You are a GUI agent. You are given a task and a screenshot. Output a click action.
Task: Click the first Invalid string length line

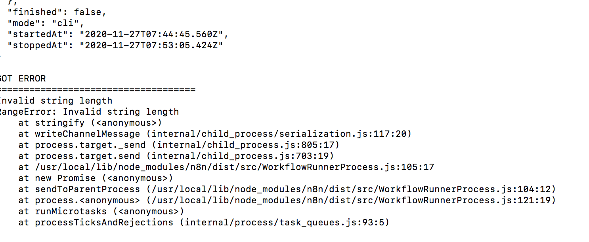(56, 101)
